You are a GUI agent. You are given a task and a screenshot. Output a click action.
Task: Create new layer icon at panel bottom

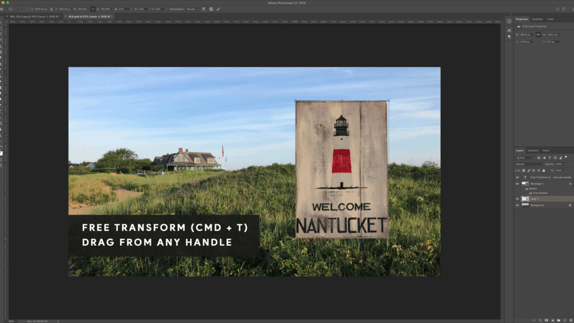pyautogui.click(x=564, y=321)
